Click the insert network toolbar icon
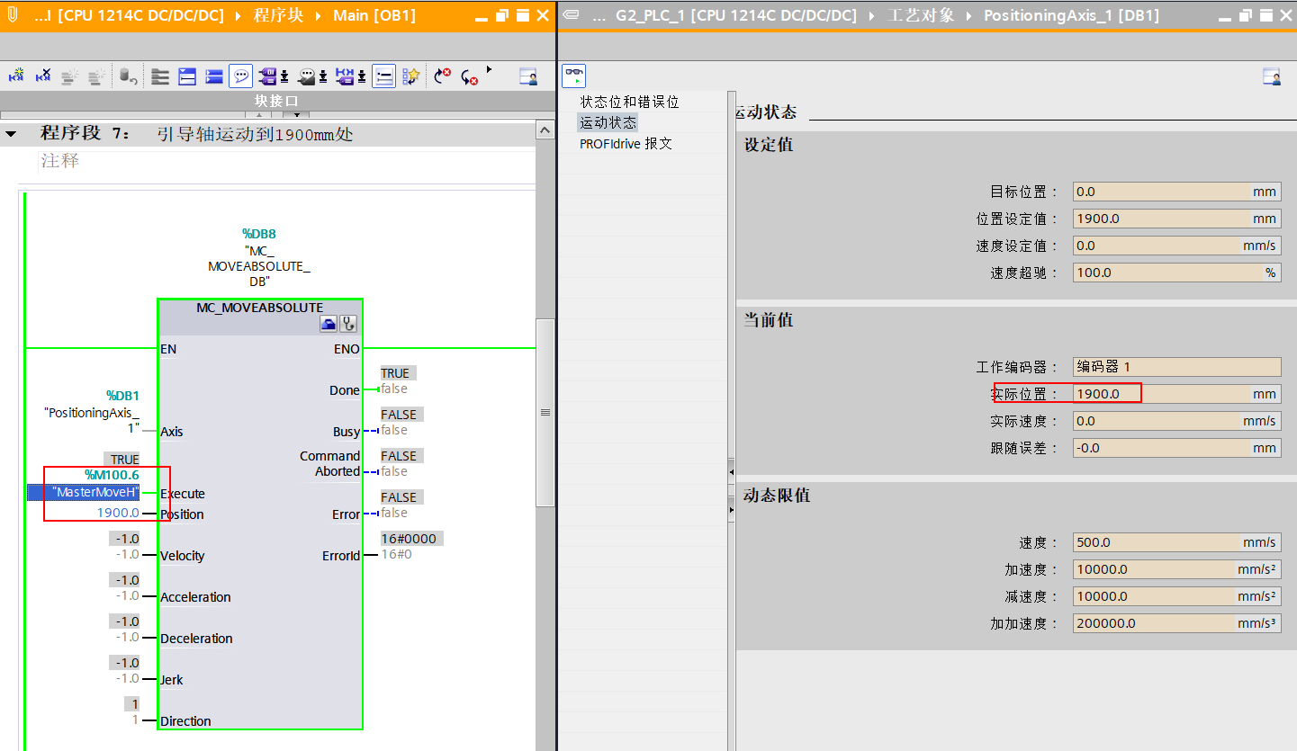1297x751 pixels. click(16, 76)
